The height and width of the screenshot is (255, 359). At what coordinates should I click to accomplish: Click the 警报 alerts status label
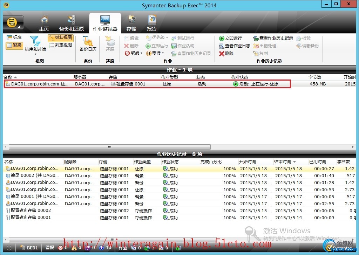pos(50,248)
